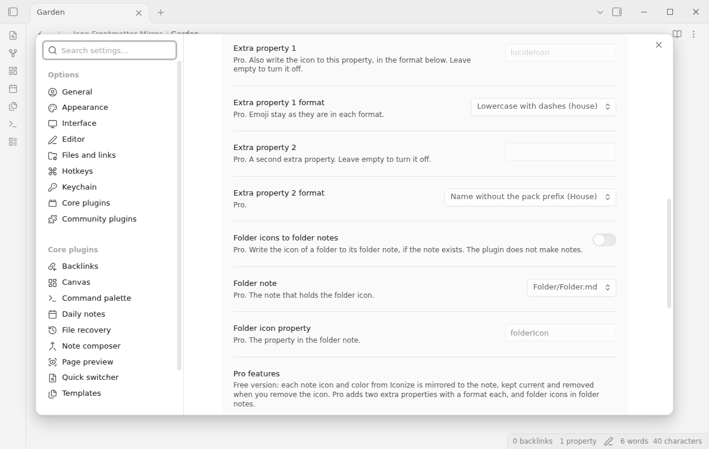Click the pencil editing mode status icon
The width and height of the screenshot is (709, 449).
pos(609,441)
